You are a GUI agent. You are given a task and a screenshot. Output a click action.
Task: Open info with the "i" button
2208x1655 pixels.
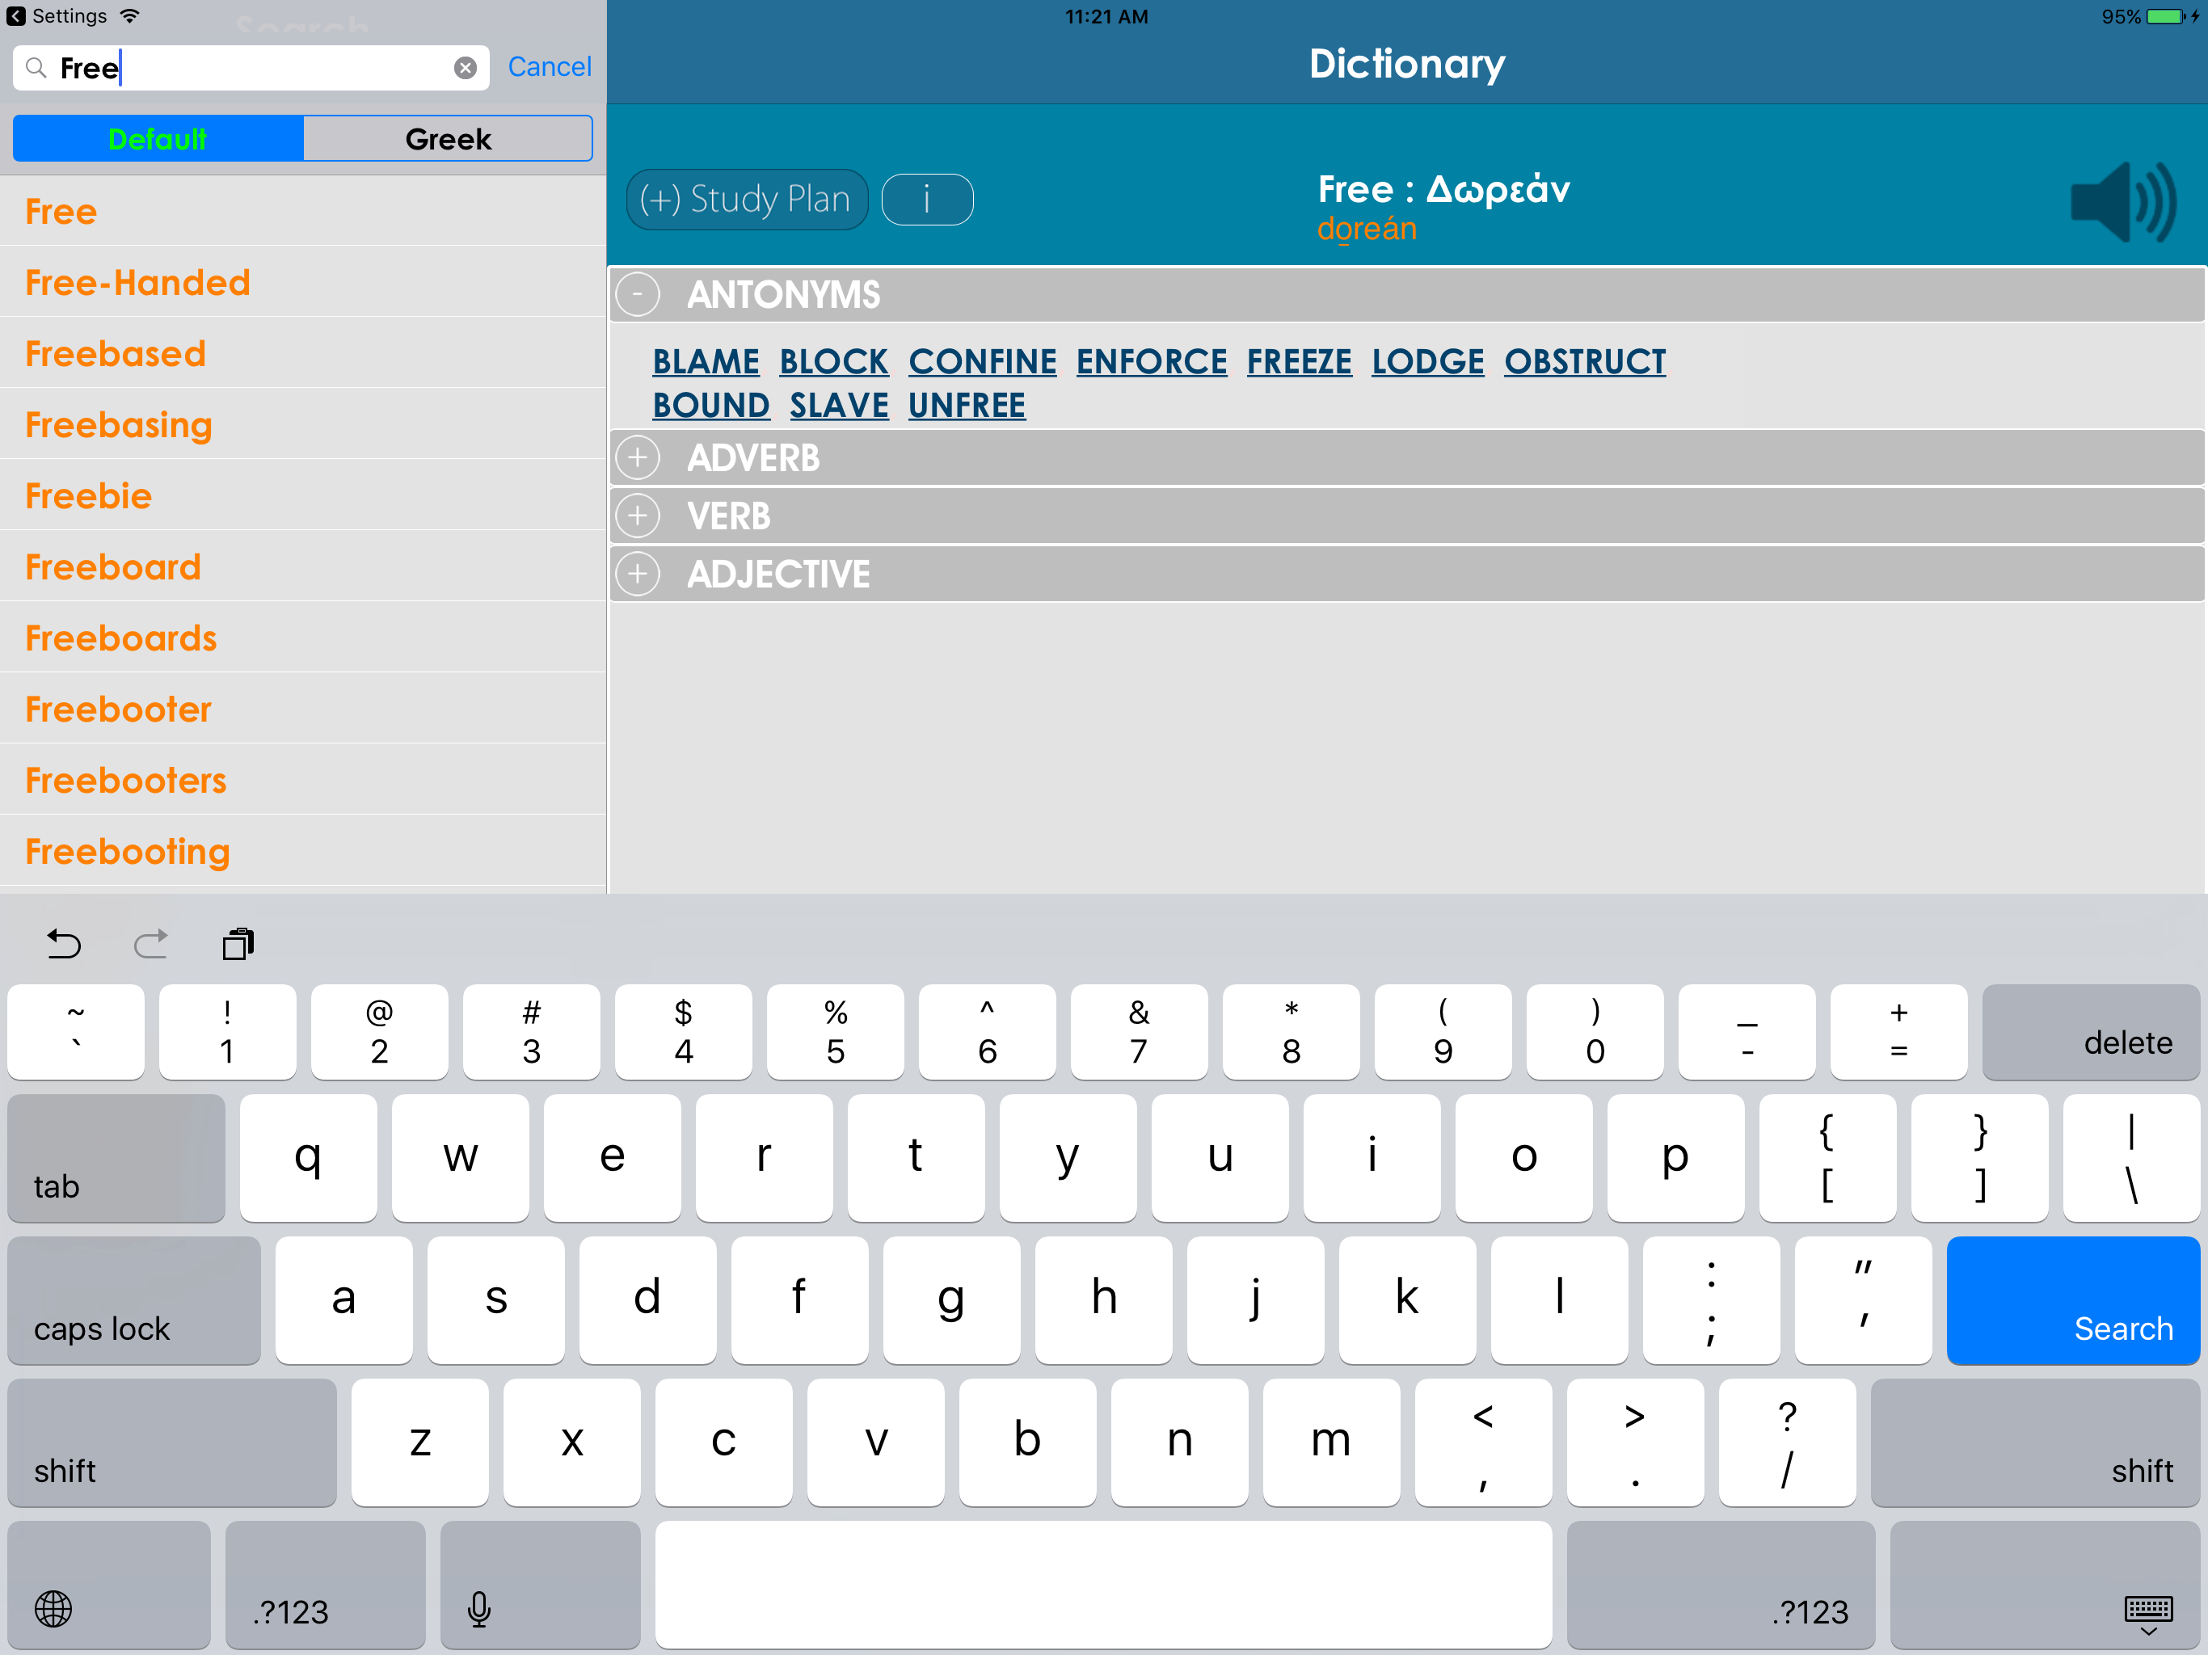(926, 200)
